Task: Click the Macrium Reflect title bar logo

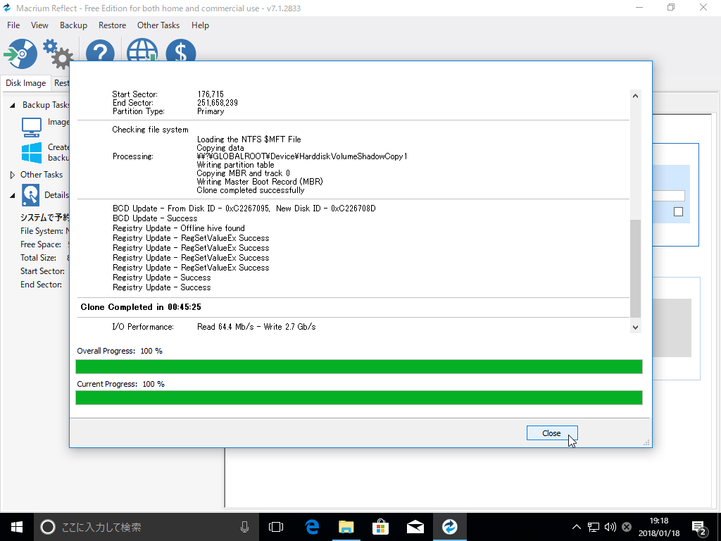Action: pos(7,8)
